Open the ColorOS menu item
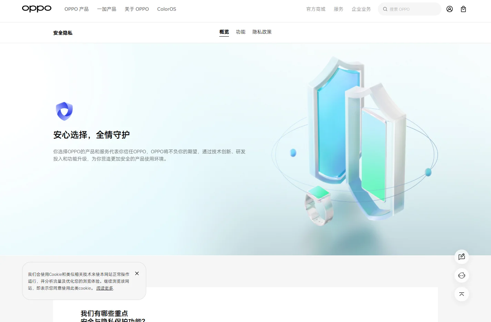The height and width of the screenshot is (322, 491). pos(167,9)
